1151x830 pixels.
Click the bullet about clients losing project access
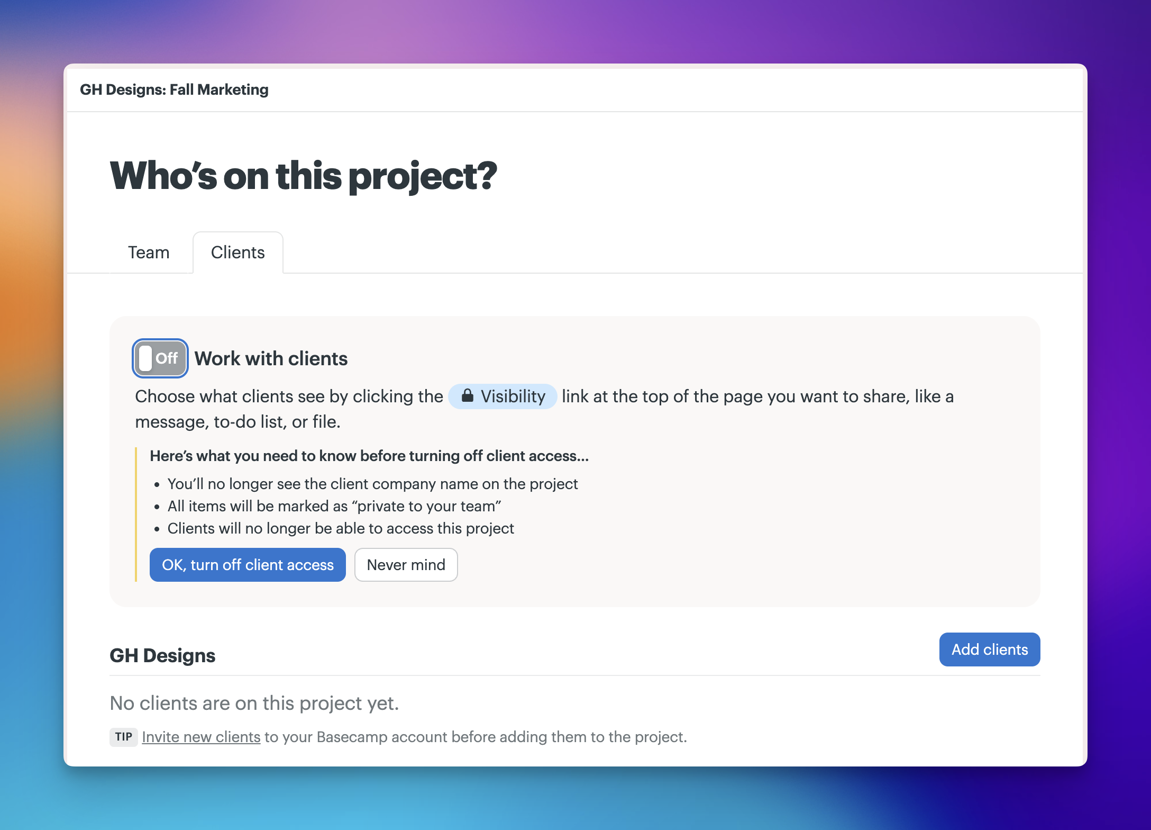(x=341, y=528)
